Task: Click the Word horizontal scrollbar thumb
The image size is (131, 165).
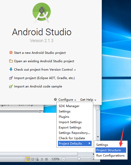Action: point(39,154)
